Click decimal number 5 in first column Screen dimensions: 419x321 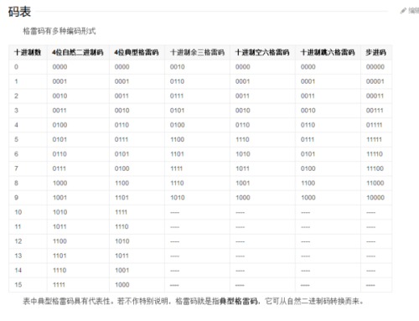point(16,139)
